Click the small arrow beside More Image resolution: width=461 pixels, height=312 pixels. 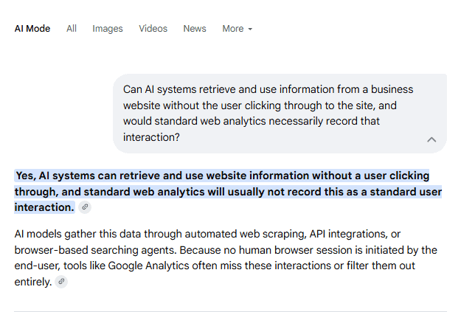[250, 29]
